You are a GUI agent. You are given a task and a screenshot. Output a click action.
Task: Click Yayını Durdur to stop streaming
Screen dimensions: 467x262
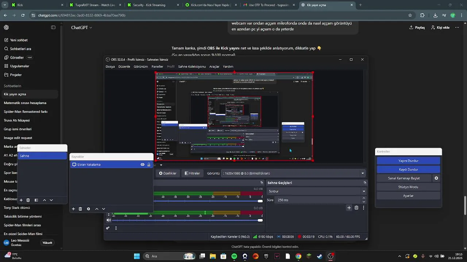[408, 161]
